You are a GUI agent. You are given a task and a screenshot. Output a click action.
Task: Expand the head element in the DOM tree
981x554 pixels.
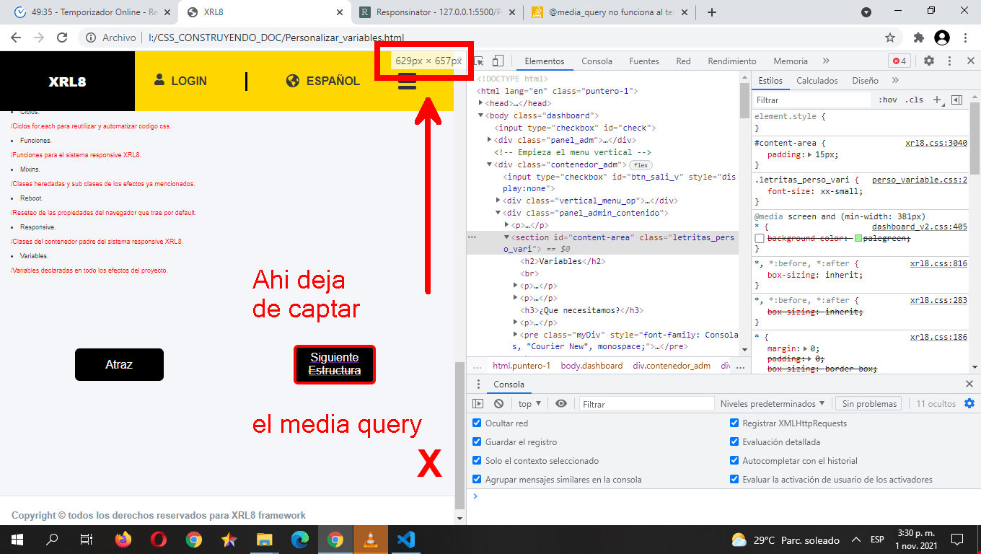tap(480, 103)
